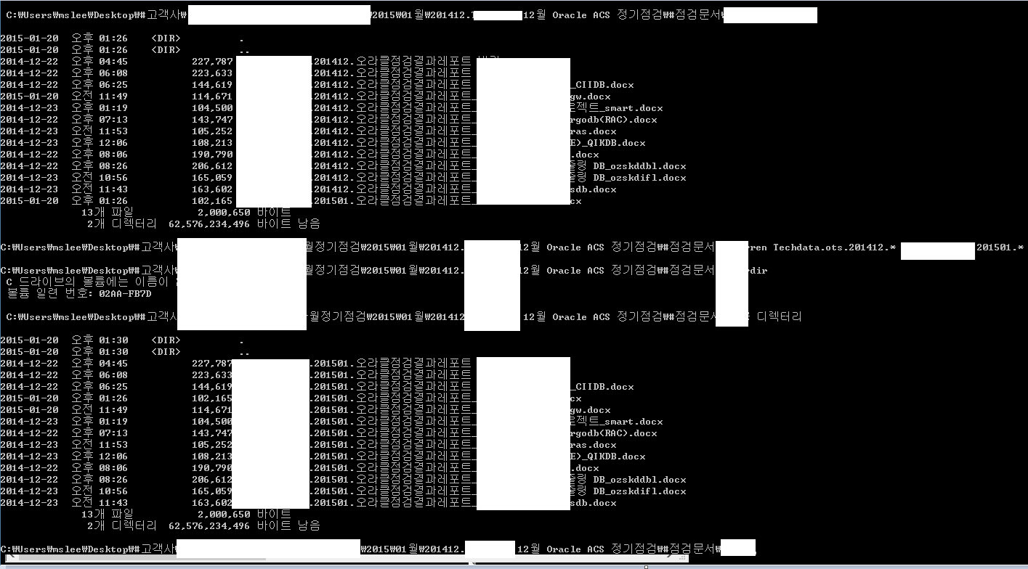Select 'DB_ozskddbl.docx' on the 201412 row
1028x569 pixels.
(x=639, y=166)
